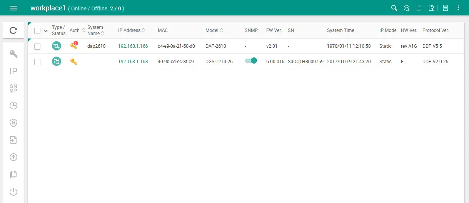This screenshot has height=203, width=469.
Task: Expand the dropdown chevron beside header checkbox
Action: click(46, 31)
